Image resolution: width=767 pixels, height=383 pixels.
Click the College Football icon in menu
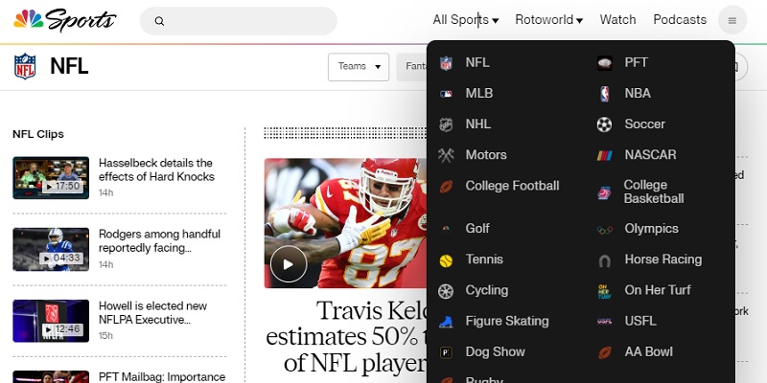click(446, 186)
